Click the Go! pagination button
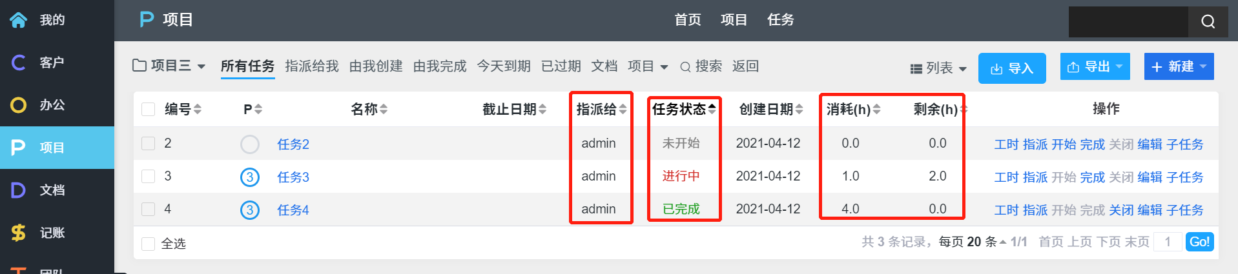This screenshot has width=1238, height=274. pos(1200,242)
